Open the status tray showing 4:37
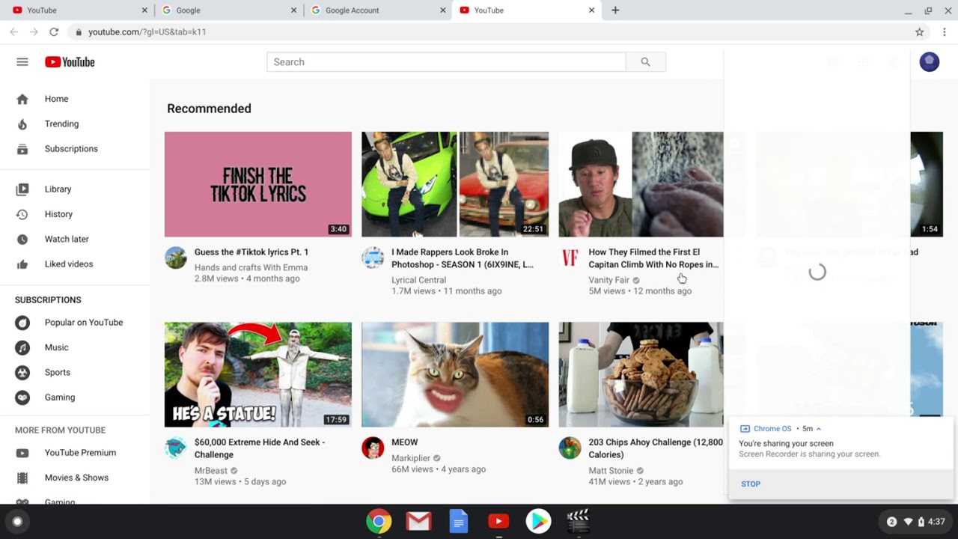Image resolution: width=958 pixels, height=539 pixels. [x=917, y=522]
